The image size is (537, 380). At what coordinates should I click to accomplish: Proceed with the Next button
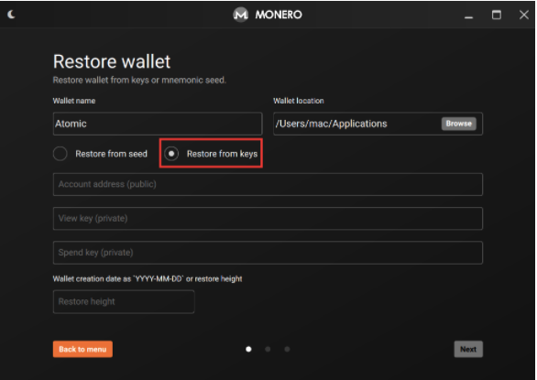[x=468, y=349]
